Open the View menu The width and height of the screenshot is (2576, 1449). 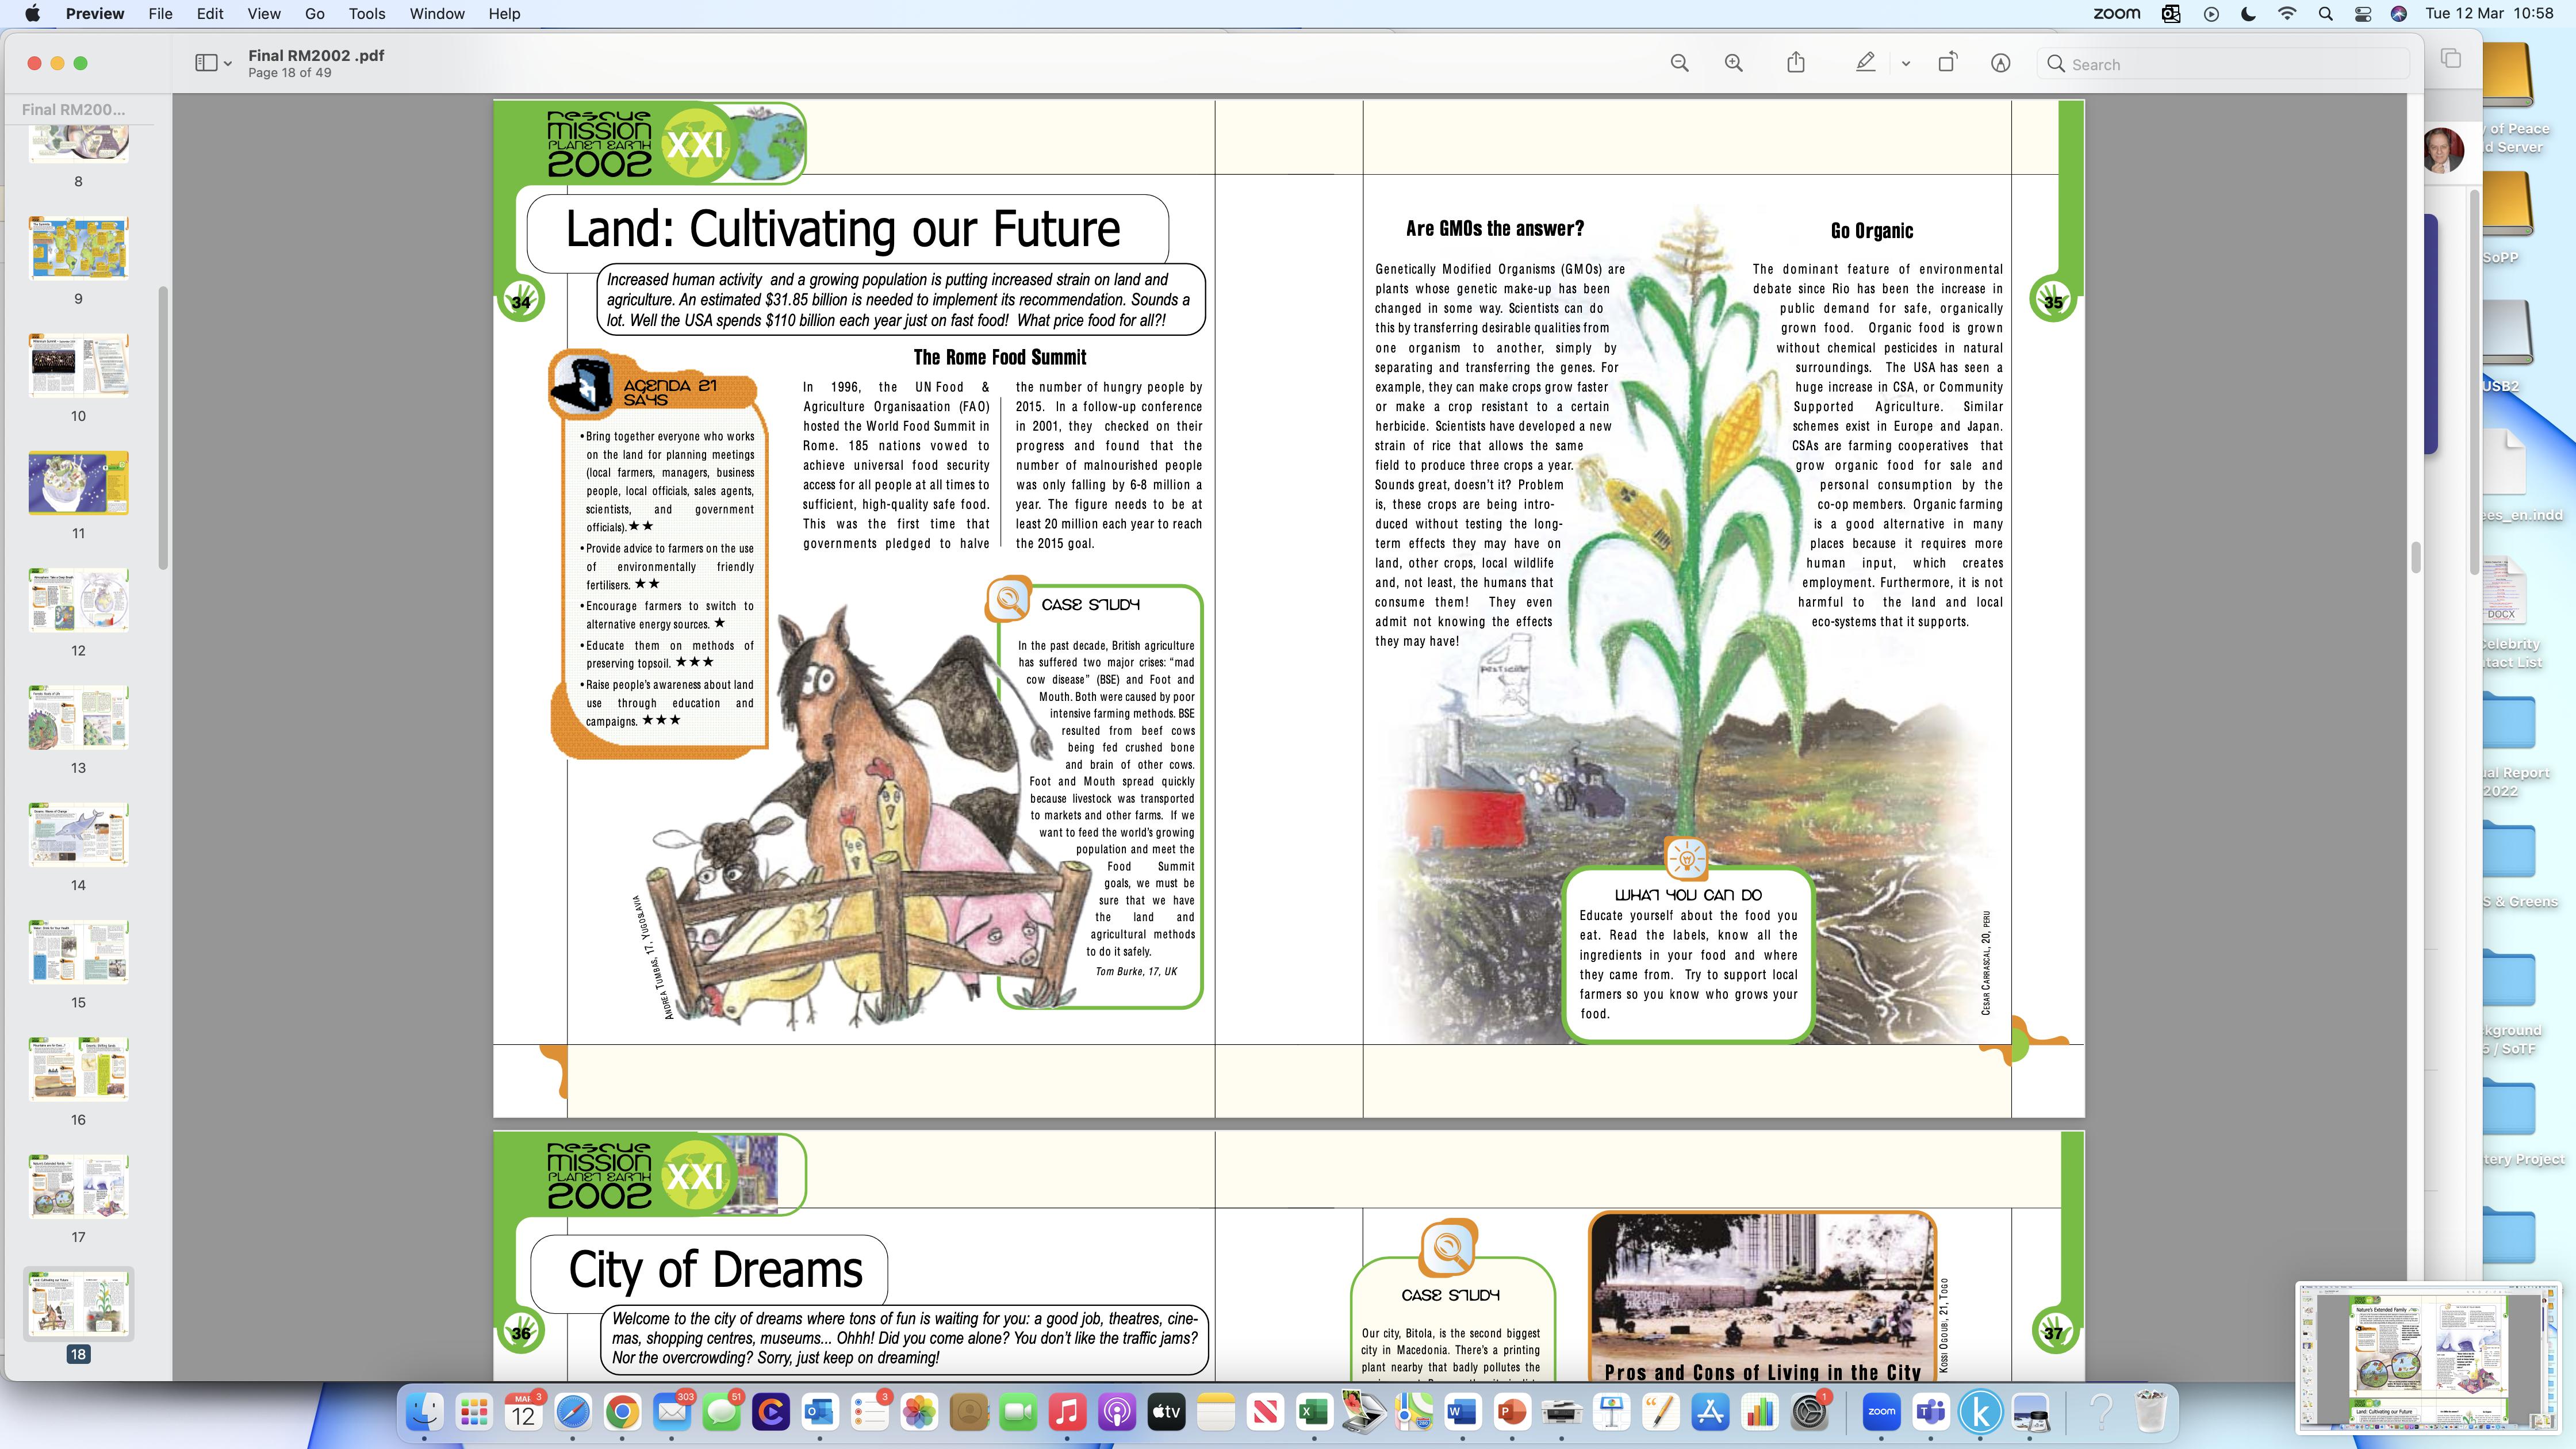click(263, 14)
